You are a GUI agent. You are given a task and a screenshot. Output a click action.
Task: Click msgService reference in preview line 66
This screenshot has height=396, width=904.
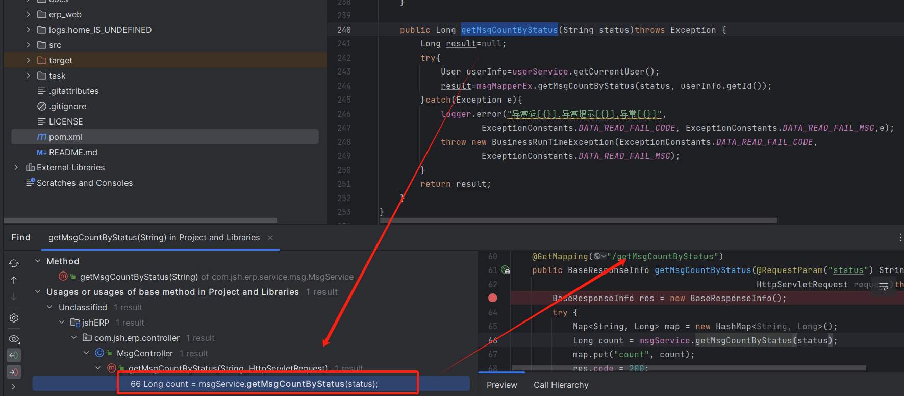[x=664, y=340]
